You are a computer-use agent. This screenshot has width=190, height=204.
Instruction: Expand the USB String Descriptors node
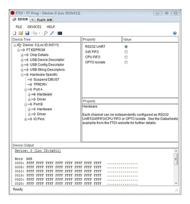tap(22, 70)
